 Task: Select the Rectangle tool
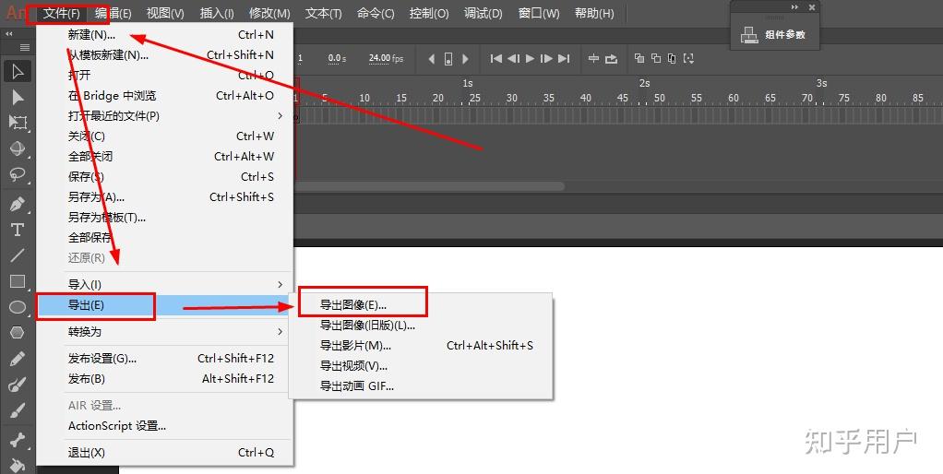point(18,281)
